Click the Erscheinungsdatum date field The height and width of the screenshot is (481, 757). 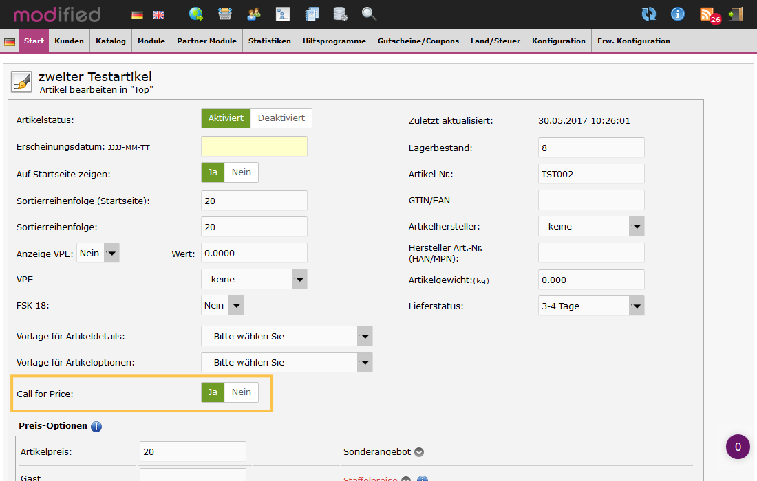(x=254, y=147)
